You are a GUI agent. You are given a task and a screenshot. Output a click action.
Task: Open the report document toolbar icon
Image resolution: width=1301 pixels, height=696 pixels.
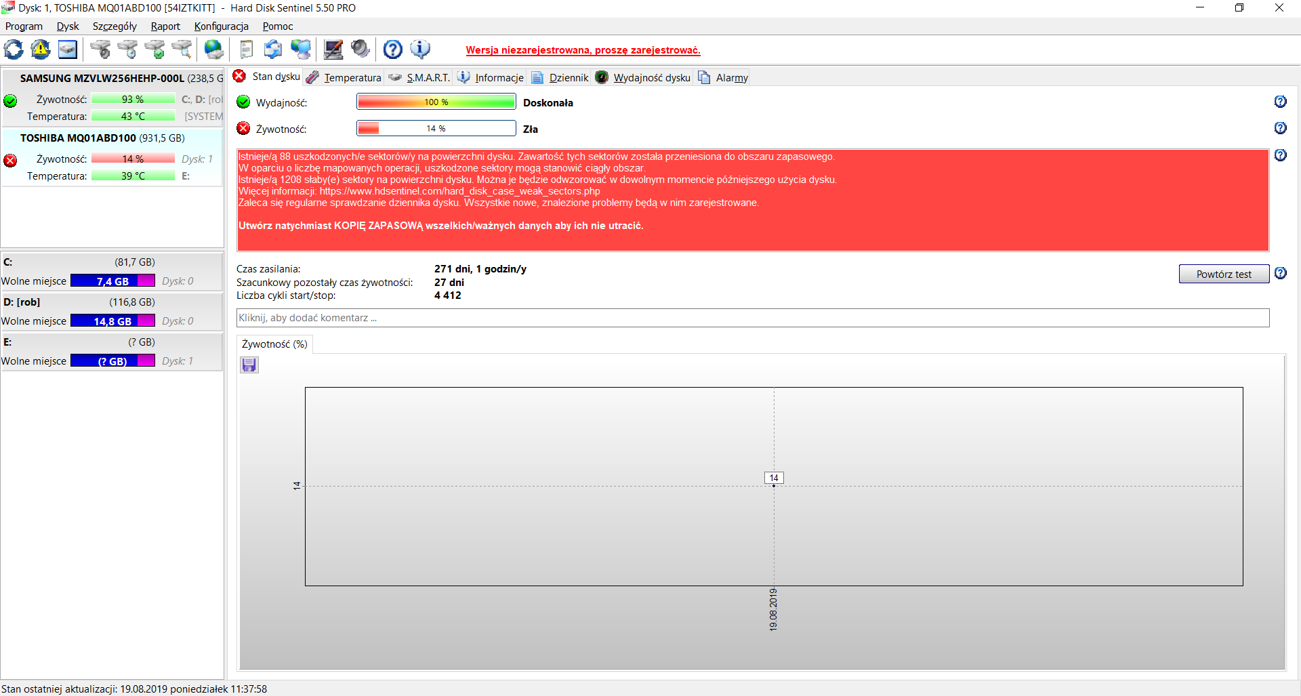pyautogui.click(x=247, y=49)
